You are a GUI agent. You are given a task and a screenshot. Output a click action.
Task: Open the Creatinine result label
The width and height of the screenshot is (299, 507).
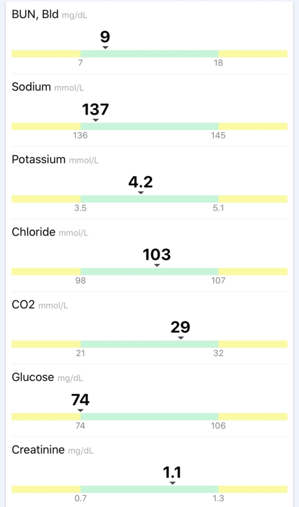point(38,450)
